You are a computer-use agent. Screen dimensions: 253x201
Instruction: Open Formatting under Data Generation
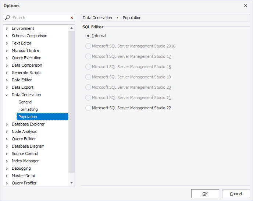click(28, 110)
